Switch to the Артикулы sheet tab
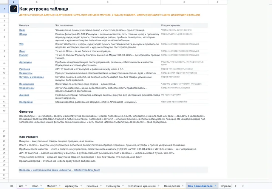This screenshot has width=272, height=189. (72, 186)
